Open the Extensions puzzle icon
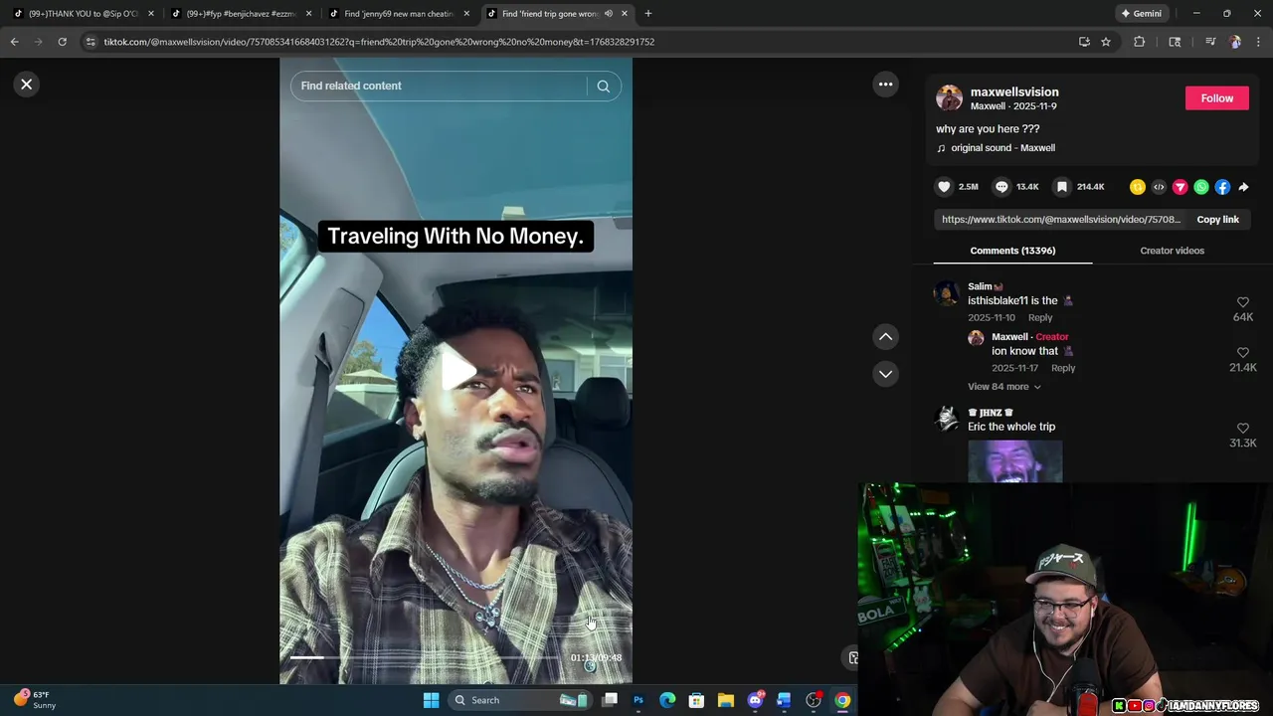1273x716 pixels. [x=1140, y=42]
